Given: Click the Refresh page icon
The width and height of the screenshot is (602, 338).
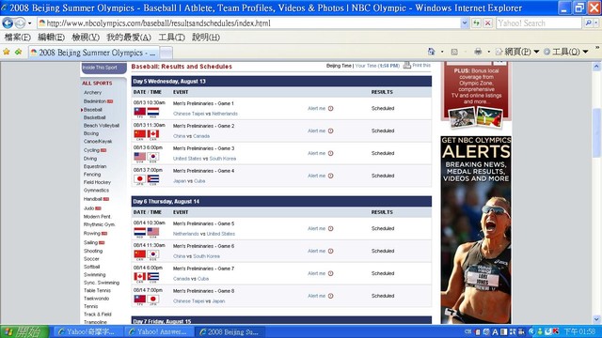Looking at the screenshot, I should coord(477,23).
